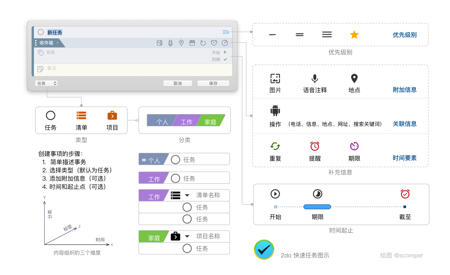
Task: Check second task circle under 清单名称
Action: point(187,219)
